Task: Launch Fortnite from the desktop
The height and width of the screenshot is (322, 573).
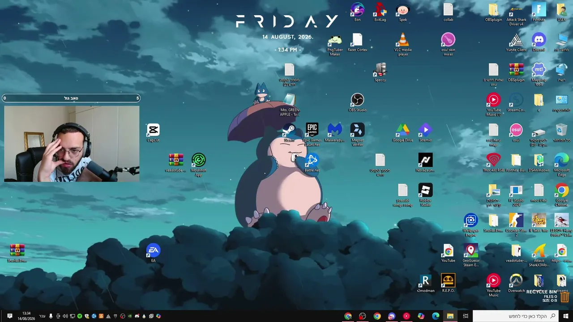Action: 539,13
